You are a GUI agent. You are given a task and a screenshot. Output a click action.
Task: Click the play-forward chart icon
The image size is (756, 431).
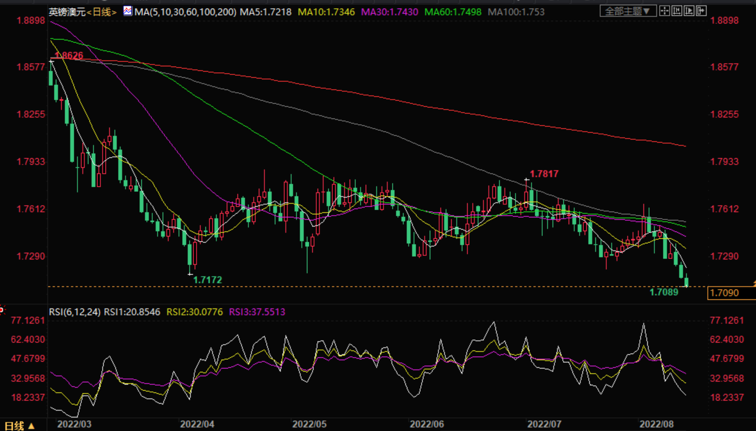[x=689, y=11]
